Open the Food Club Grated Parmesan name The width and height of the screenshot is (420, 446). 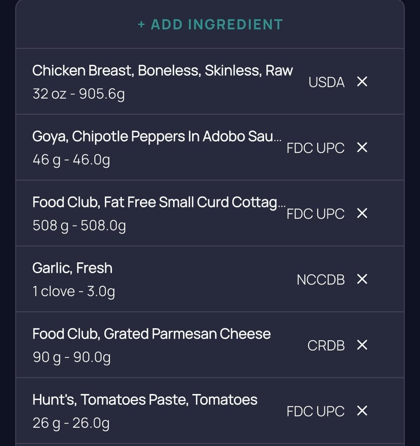tap(151, 334)
